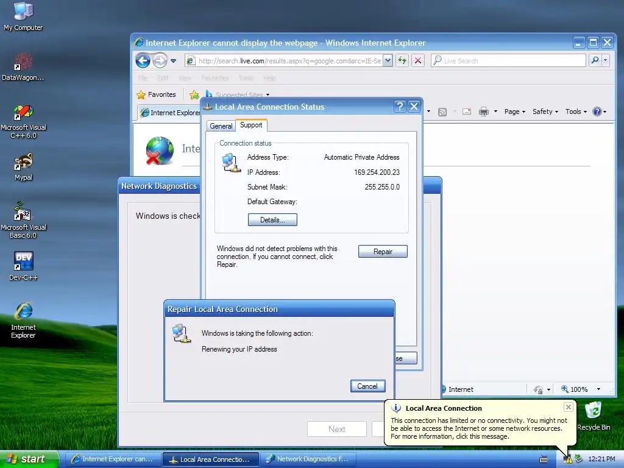Click the Internet Explorer address URL field
Image resolution: width=624 pixels, height=468 pixels.
(x=289, y=60)
